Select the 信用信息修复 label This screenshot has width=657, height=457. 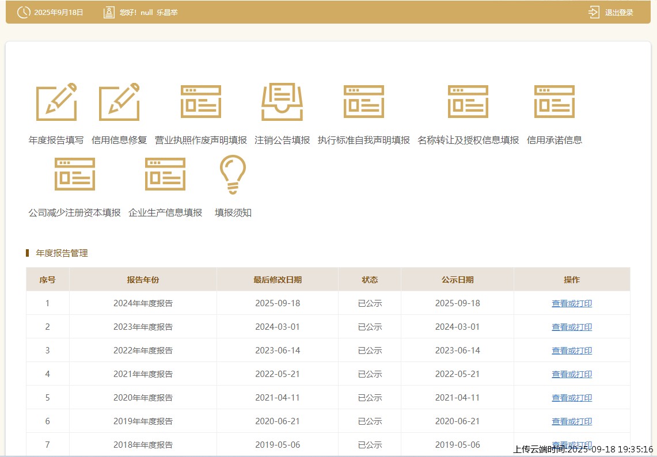(x=119, y=140)
